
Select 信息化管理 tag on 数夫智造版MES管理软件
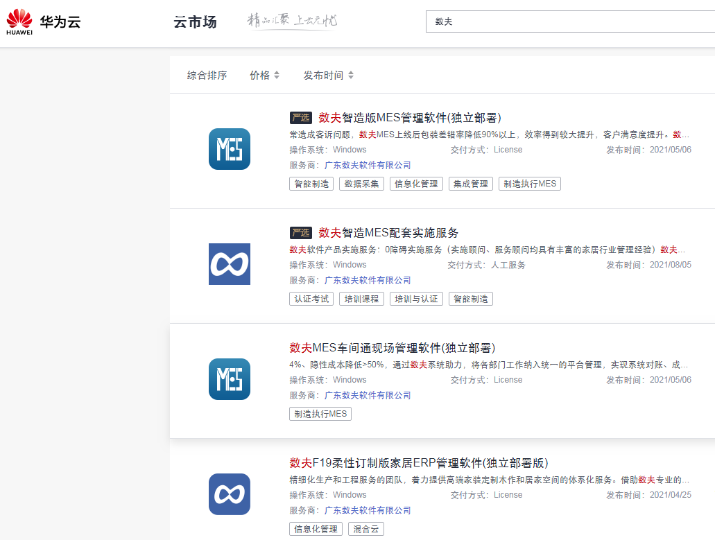click(416, 184)
